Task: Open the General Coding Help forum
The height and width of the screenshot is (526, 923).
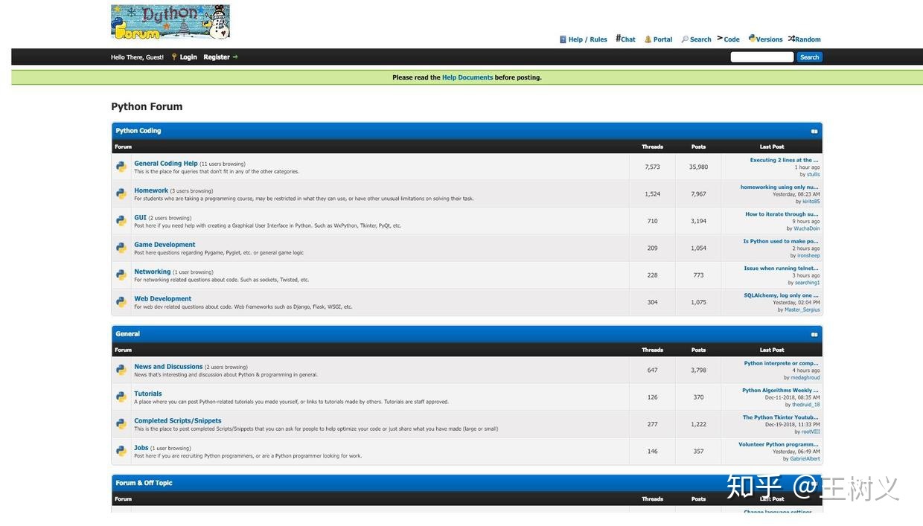Action: 166,164
